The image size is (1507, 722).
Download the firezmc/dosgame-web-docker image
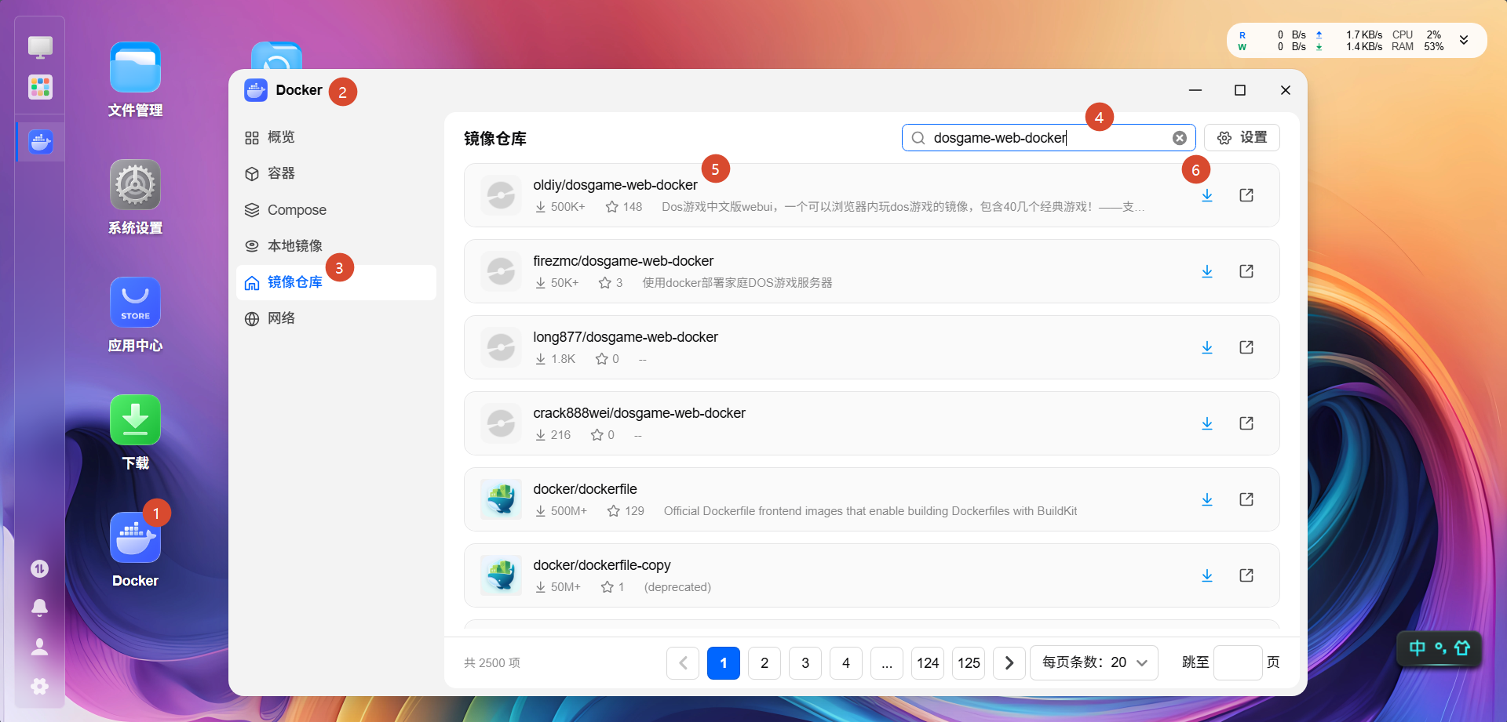(1207, 271)
